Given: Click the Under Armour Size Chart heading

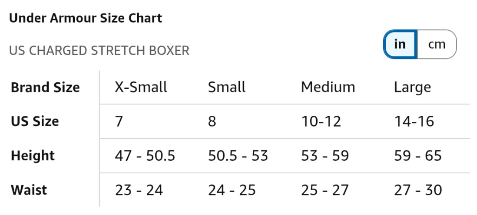Looking at the screenshot, I should click(x=86, y=18).
